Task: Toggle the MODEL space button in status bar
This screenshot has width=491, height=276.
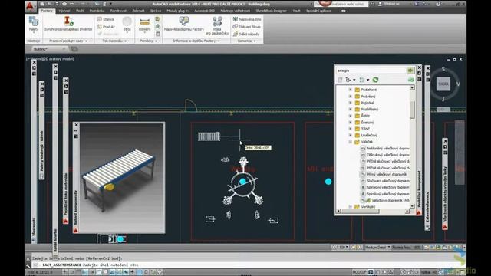Action: point(359,272)
